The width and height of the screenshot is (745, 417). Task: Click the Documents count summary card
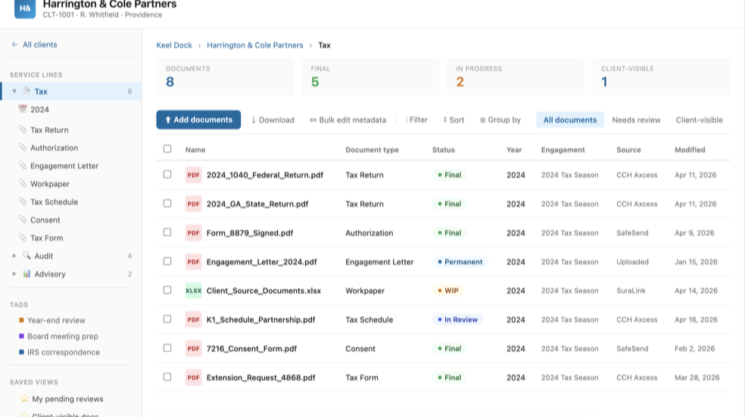pyautogui.click(x=225, y=77)
